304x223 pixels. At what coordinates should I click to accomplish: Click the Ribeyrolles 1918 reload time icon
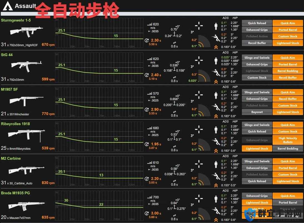(147, 144)
